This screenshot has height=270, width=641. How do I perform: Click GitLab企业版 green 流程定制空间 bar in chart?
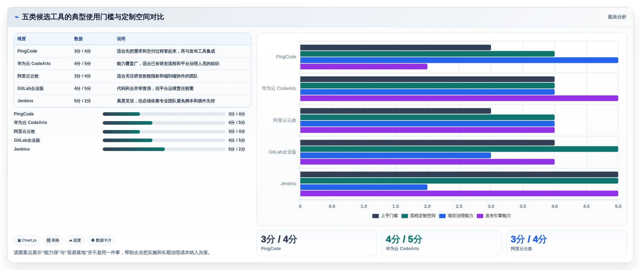459,149
